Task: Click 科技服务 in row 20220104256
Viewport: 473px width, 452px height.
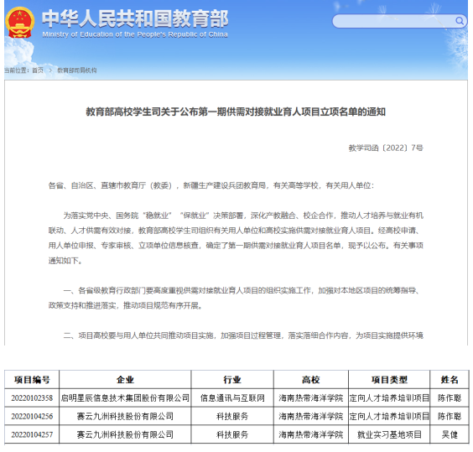Action: [x=232, y=417]
